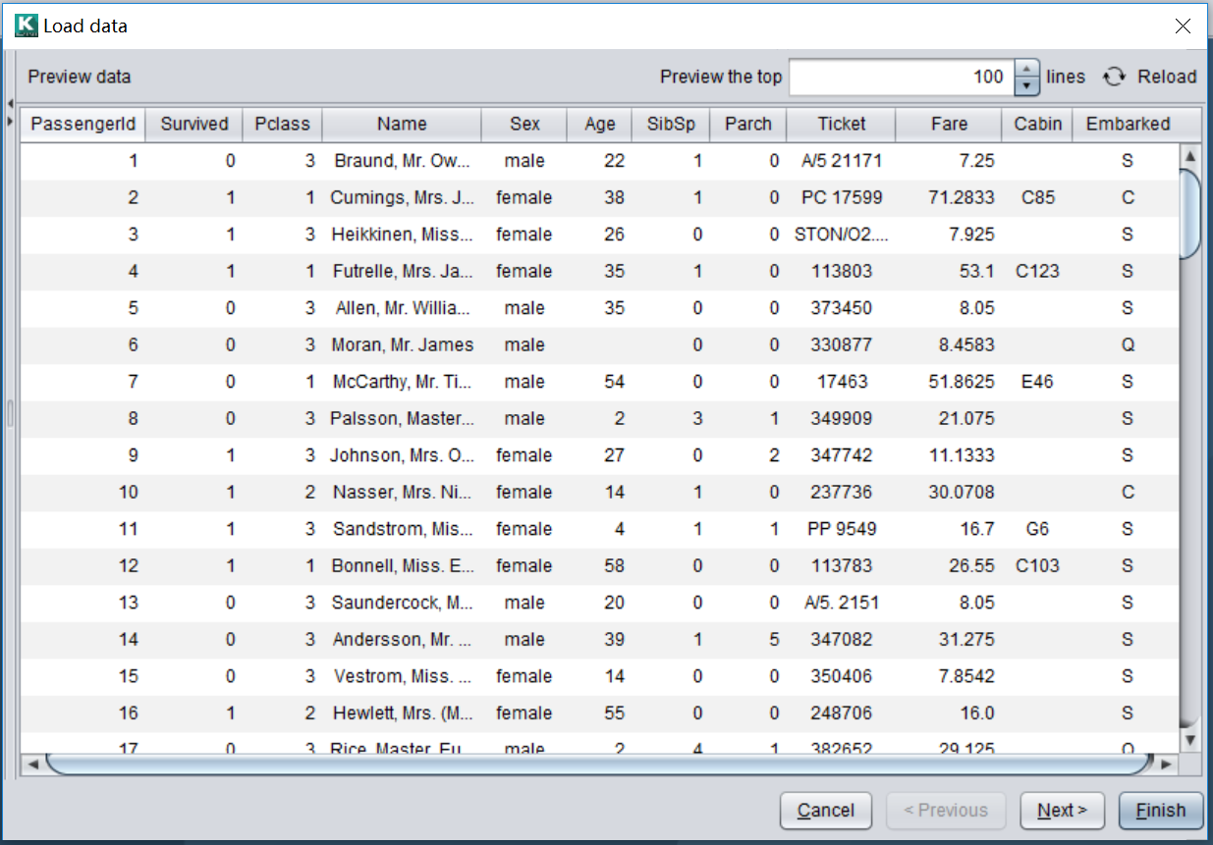Select cabin cell 'C123'

point(1038,271)
